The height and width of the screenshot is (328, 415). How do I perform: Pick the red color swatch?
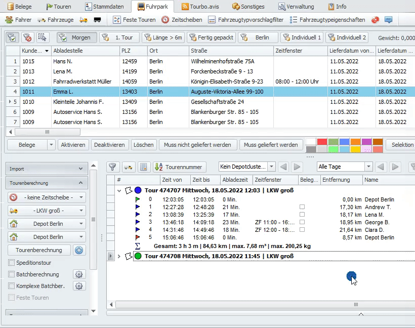pos(322,142)
